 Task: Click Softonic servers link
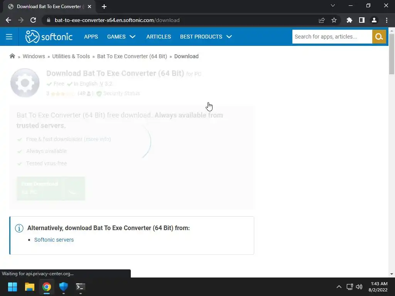pos(54,240)
